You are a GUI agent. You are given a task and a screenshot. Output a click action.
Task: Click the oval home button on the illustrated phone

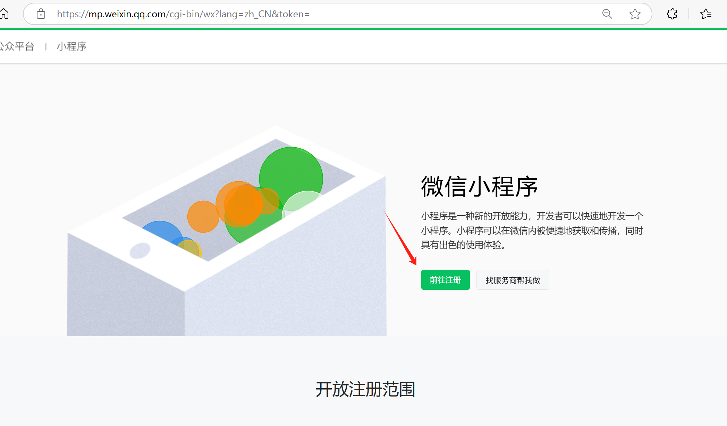tap(140, 250)
